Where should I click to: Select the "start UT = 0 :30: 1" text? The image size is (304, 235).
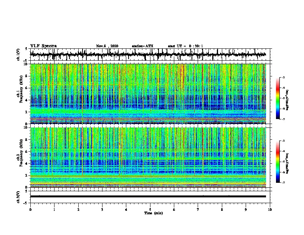(185, 46)
